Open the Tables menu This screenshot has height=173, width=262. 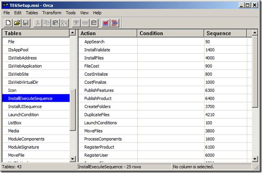[32, 13]
